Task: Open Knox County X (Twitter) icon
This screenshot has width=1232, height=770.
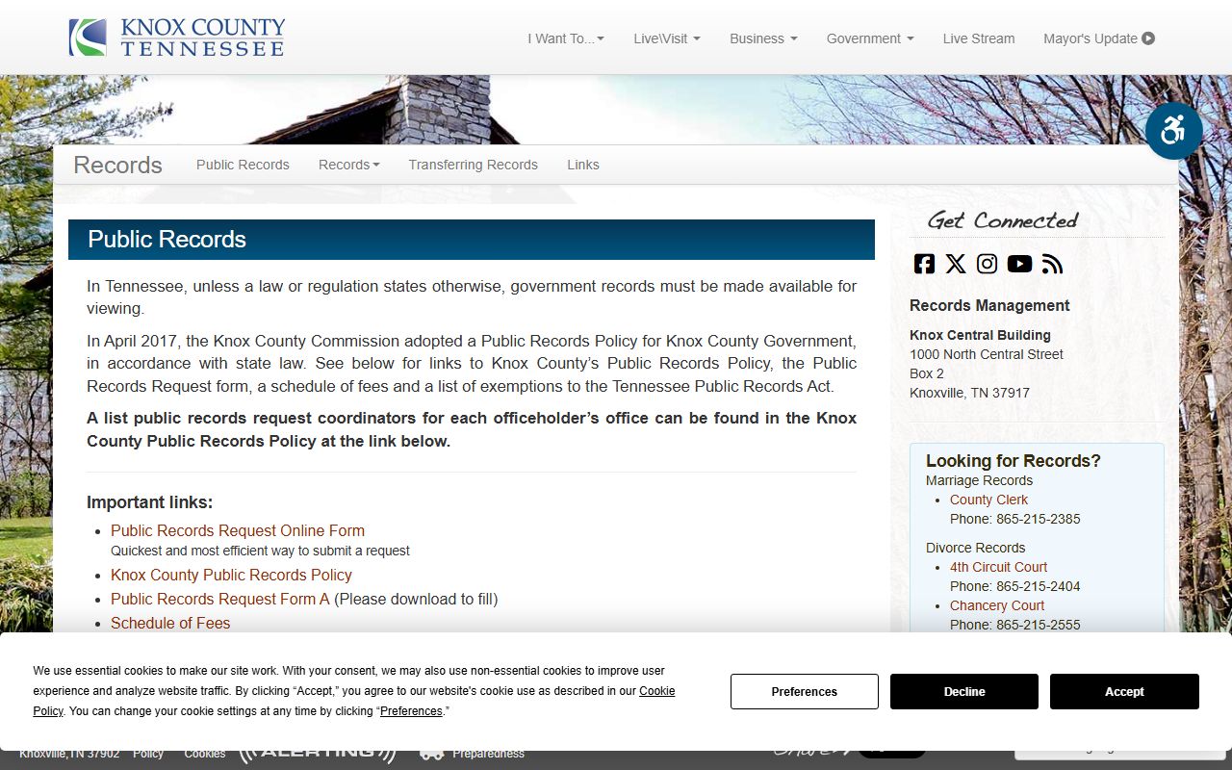Action: (956, 264)
